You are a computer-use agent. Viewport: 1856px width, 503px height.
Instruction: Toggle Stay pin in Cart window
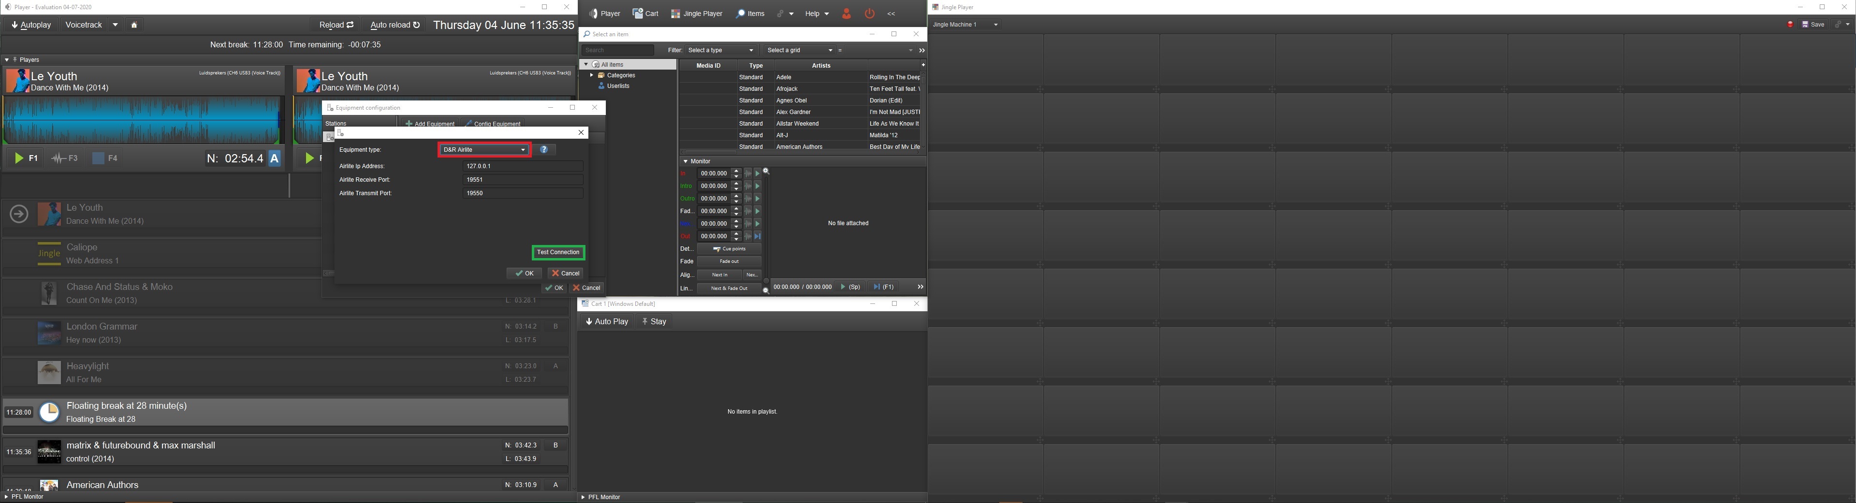click(x=654, y=322)
